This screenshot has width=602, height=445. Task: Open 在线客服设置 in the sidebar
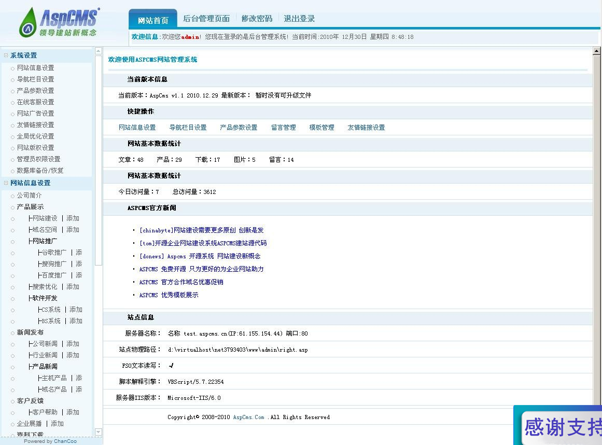coord(35,102)
